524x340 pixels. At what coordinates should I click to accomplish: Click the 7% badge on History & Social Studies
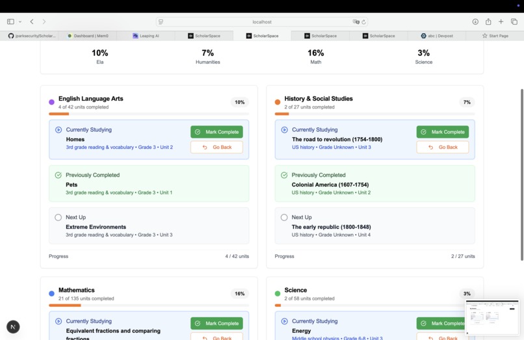(467, 102)
